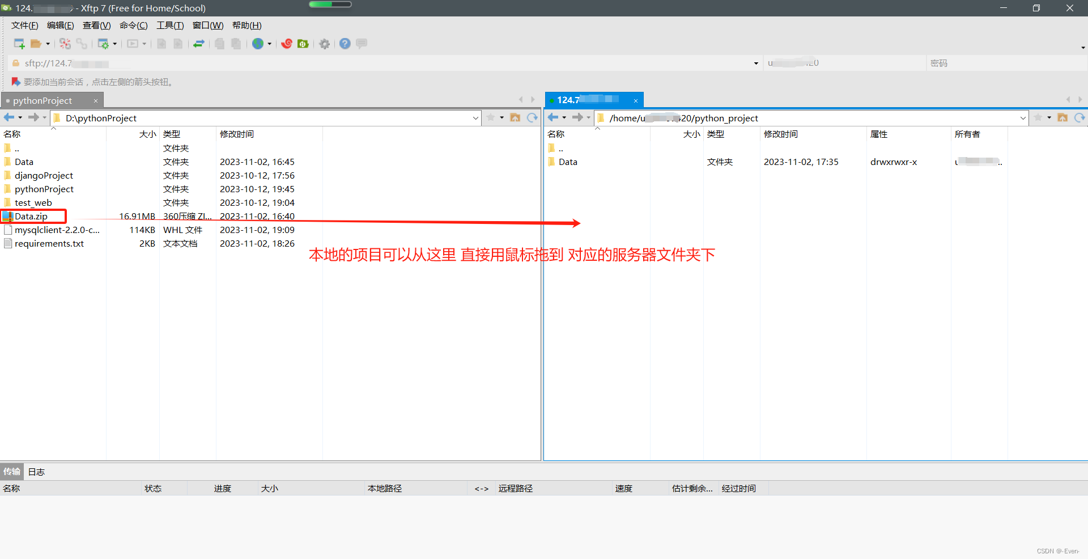The width and height of the screenshot is (1088, 559).
Task: Click remote pane back arrow
Action: pyautogui.click(x=553, y=117)
